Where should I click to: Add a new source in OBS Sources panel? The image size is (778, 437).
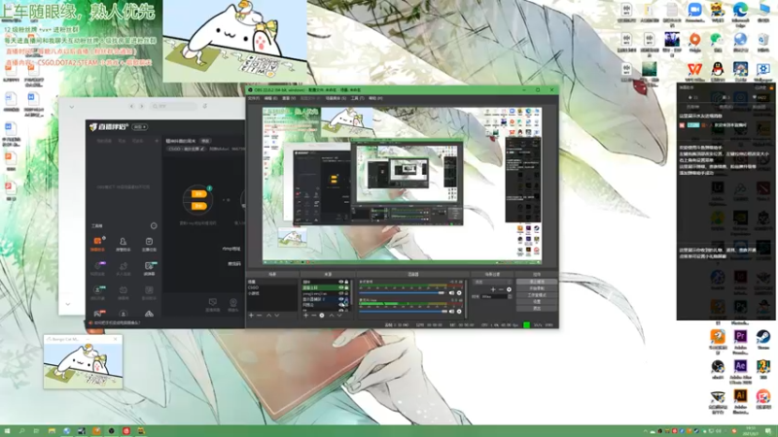pyautogui.click(x=305, y=315)
